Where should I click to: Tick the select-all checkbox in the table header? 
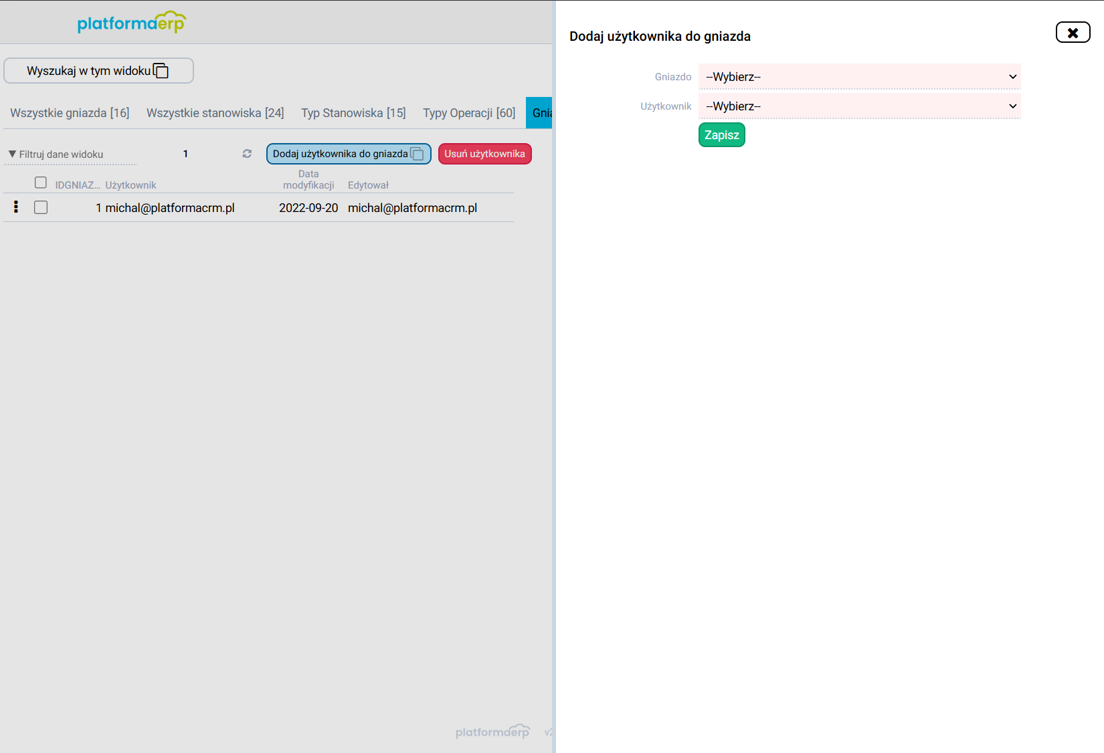click(41, 183)
